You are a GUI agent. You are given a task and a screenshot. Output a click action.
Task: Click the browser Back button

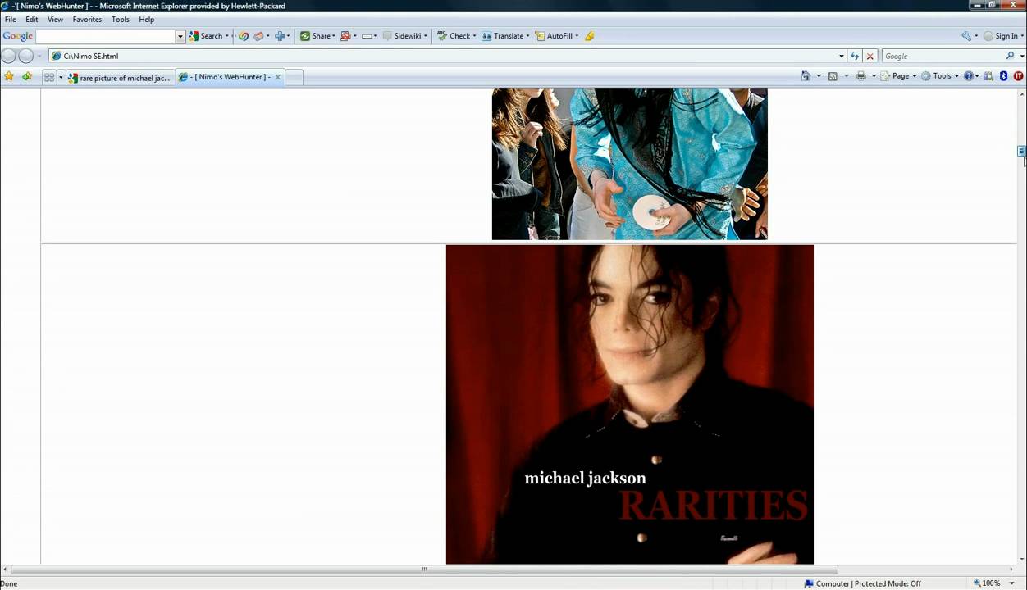tap(8, 56)
